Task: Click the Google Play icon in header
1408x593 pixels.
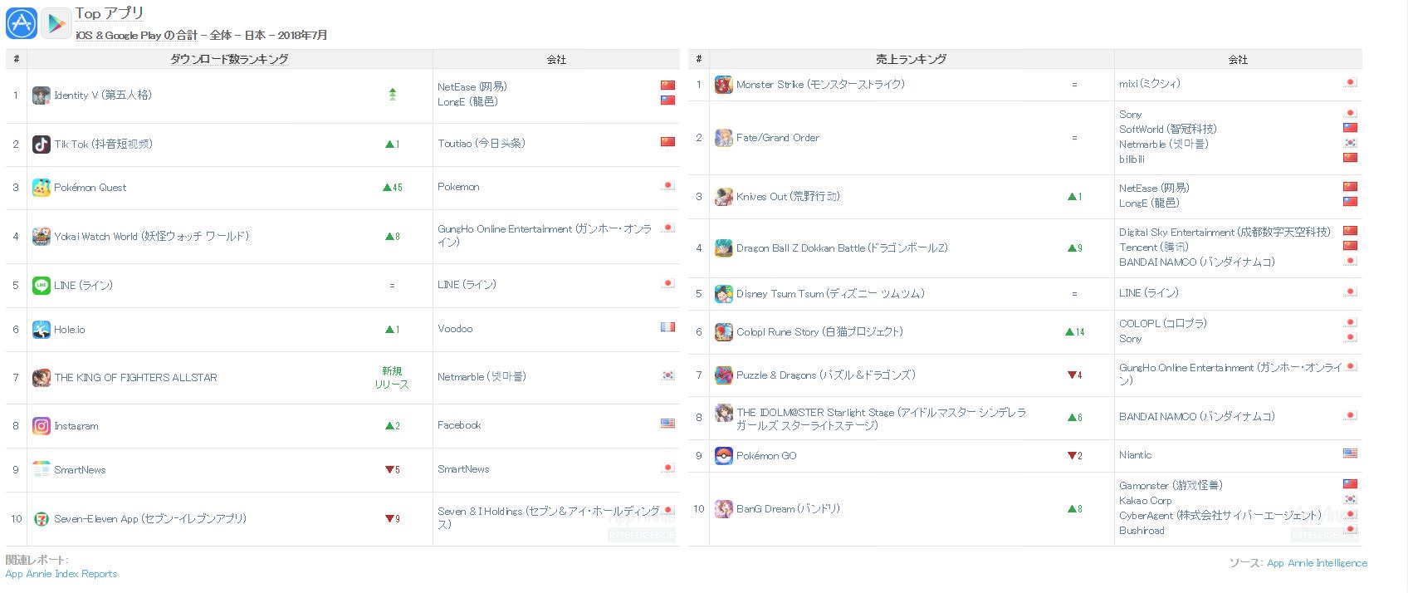Action: (56, 23)
